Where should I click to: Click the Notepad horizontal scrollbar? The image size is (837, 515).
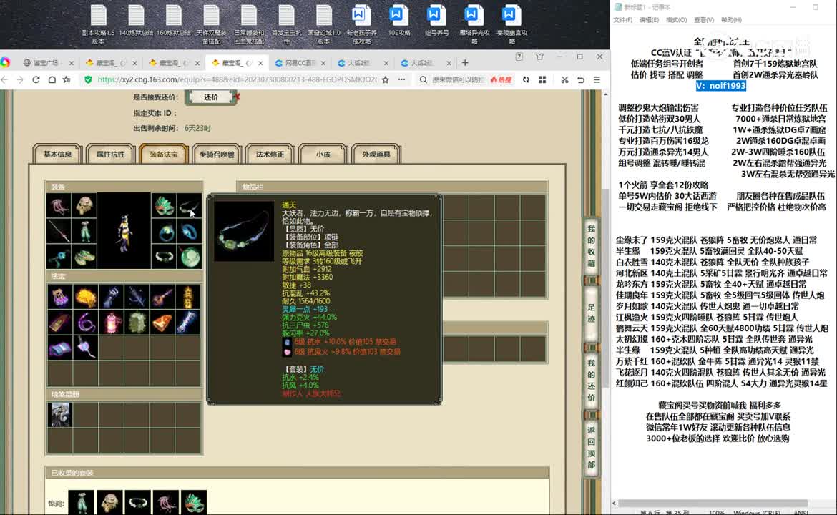point(714,504)
